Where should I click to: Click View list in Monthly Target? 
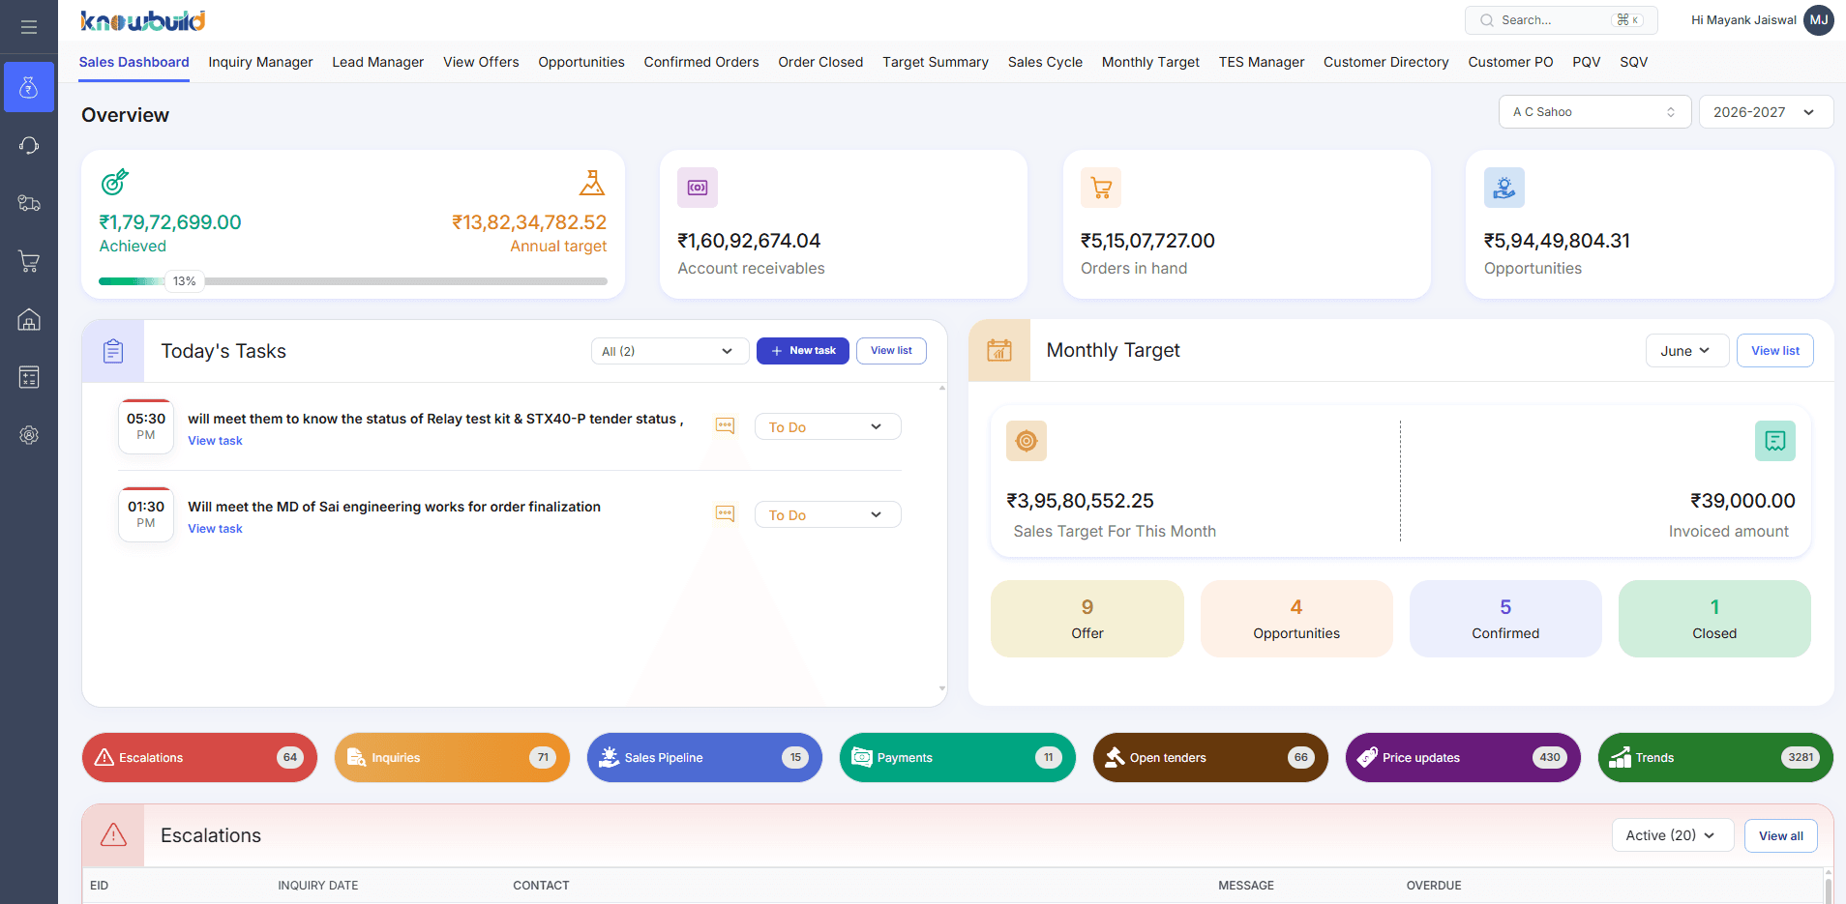tap(1775, 351)
